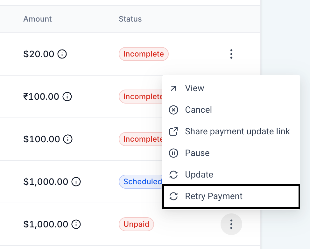Viewport: 310px width, 249px height.
Task: Click the Status column header
Action: [130, 19]
